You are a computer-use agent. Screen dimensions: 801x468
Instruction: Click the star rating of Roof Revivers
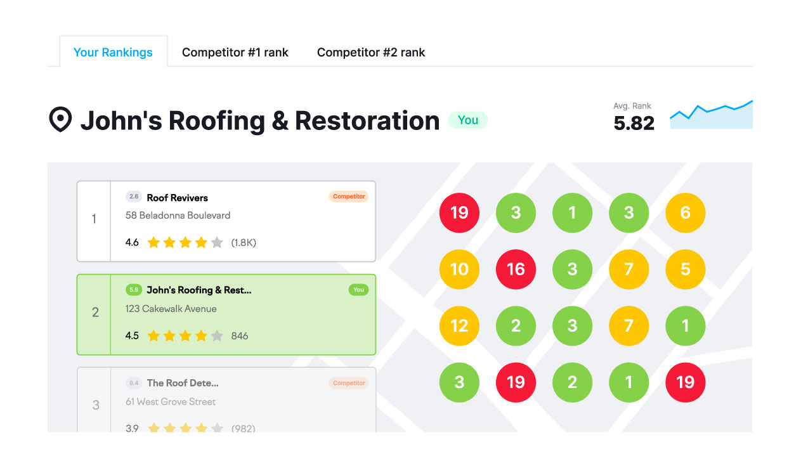[185, 242]
